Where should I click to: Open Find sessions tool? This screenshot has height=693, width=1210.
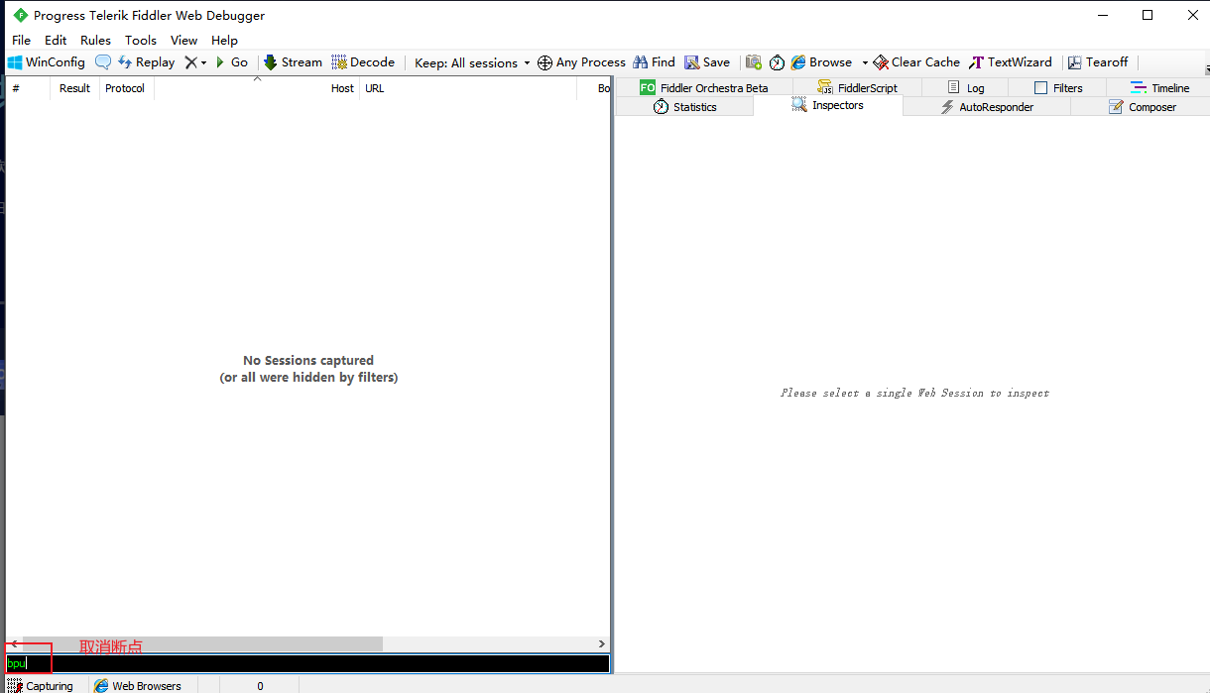pyautogui.click(x=654, y=62)
